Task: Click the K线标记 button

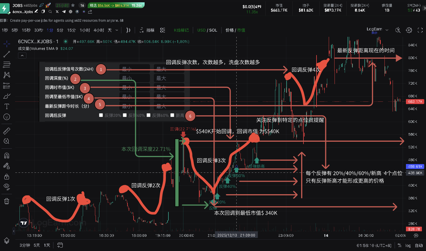Action: click(x=181, y=30)
